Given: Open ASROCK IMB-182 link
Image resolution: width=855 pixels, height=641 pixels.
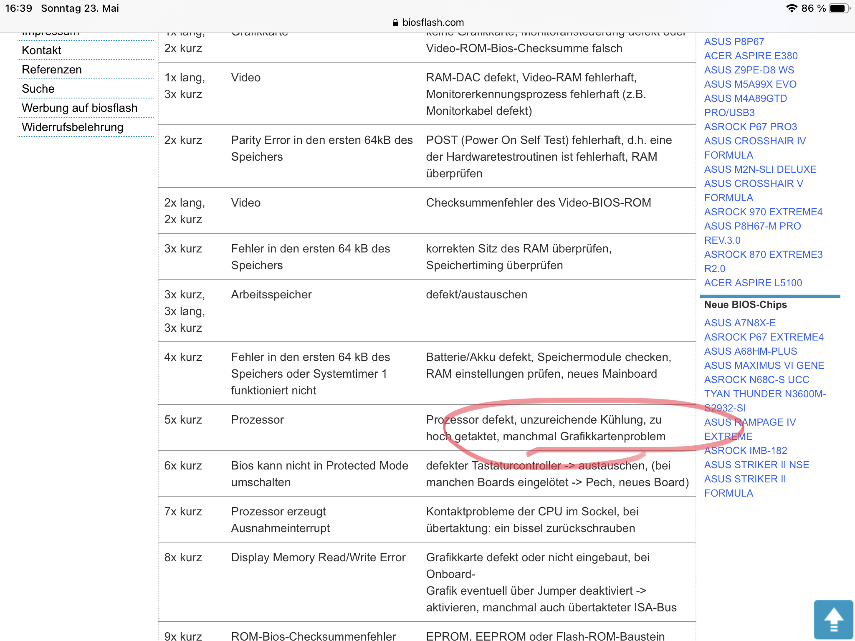Looking at the screenshot, I should 746,451.
